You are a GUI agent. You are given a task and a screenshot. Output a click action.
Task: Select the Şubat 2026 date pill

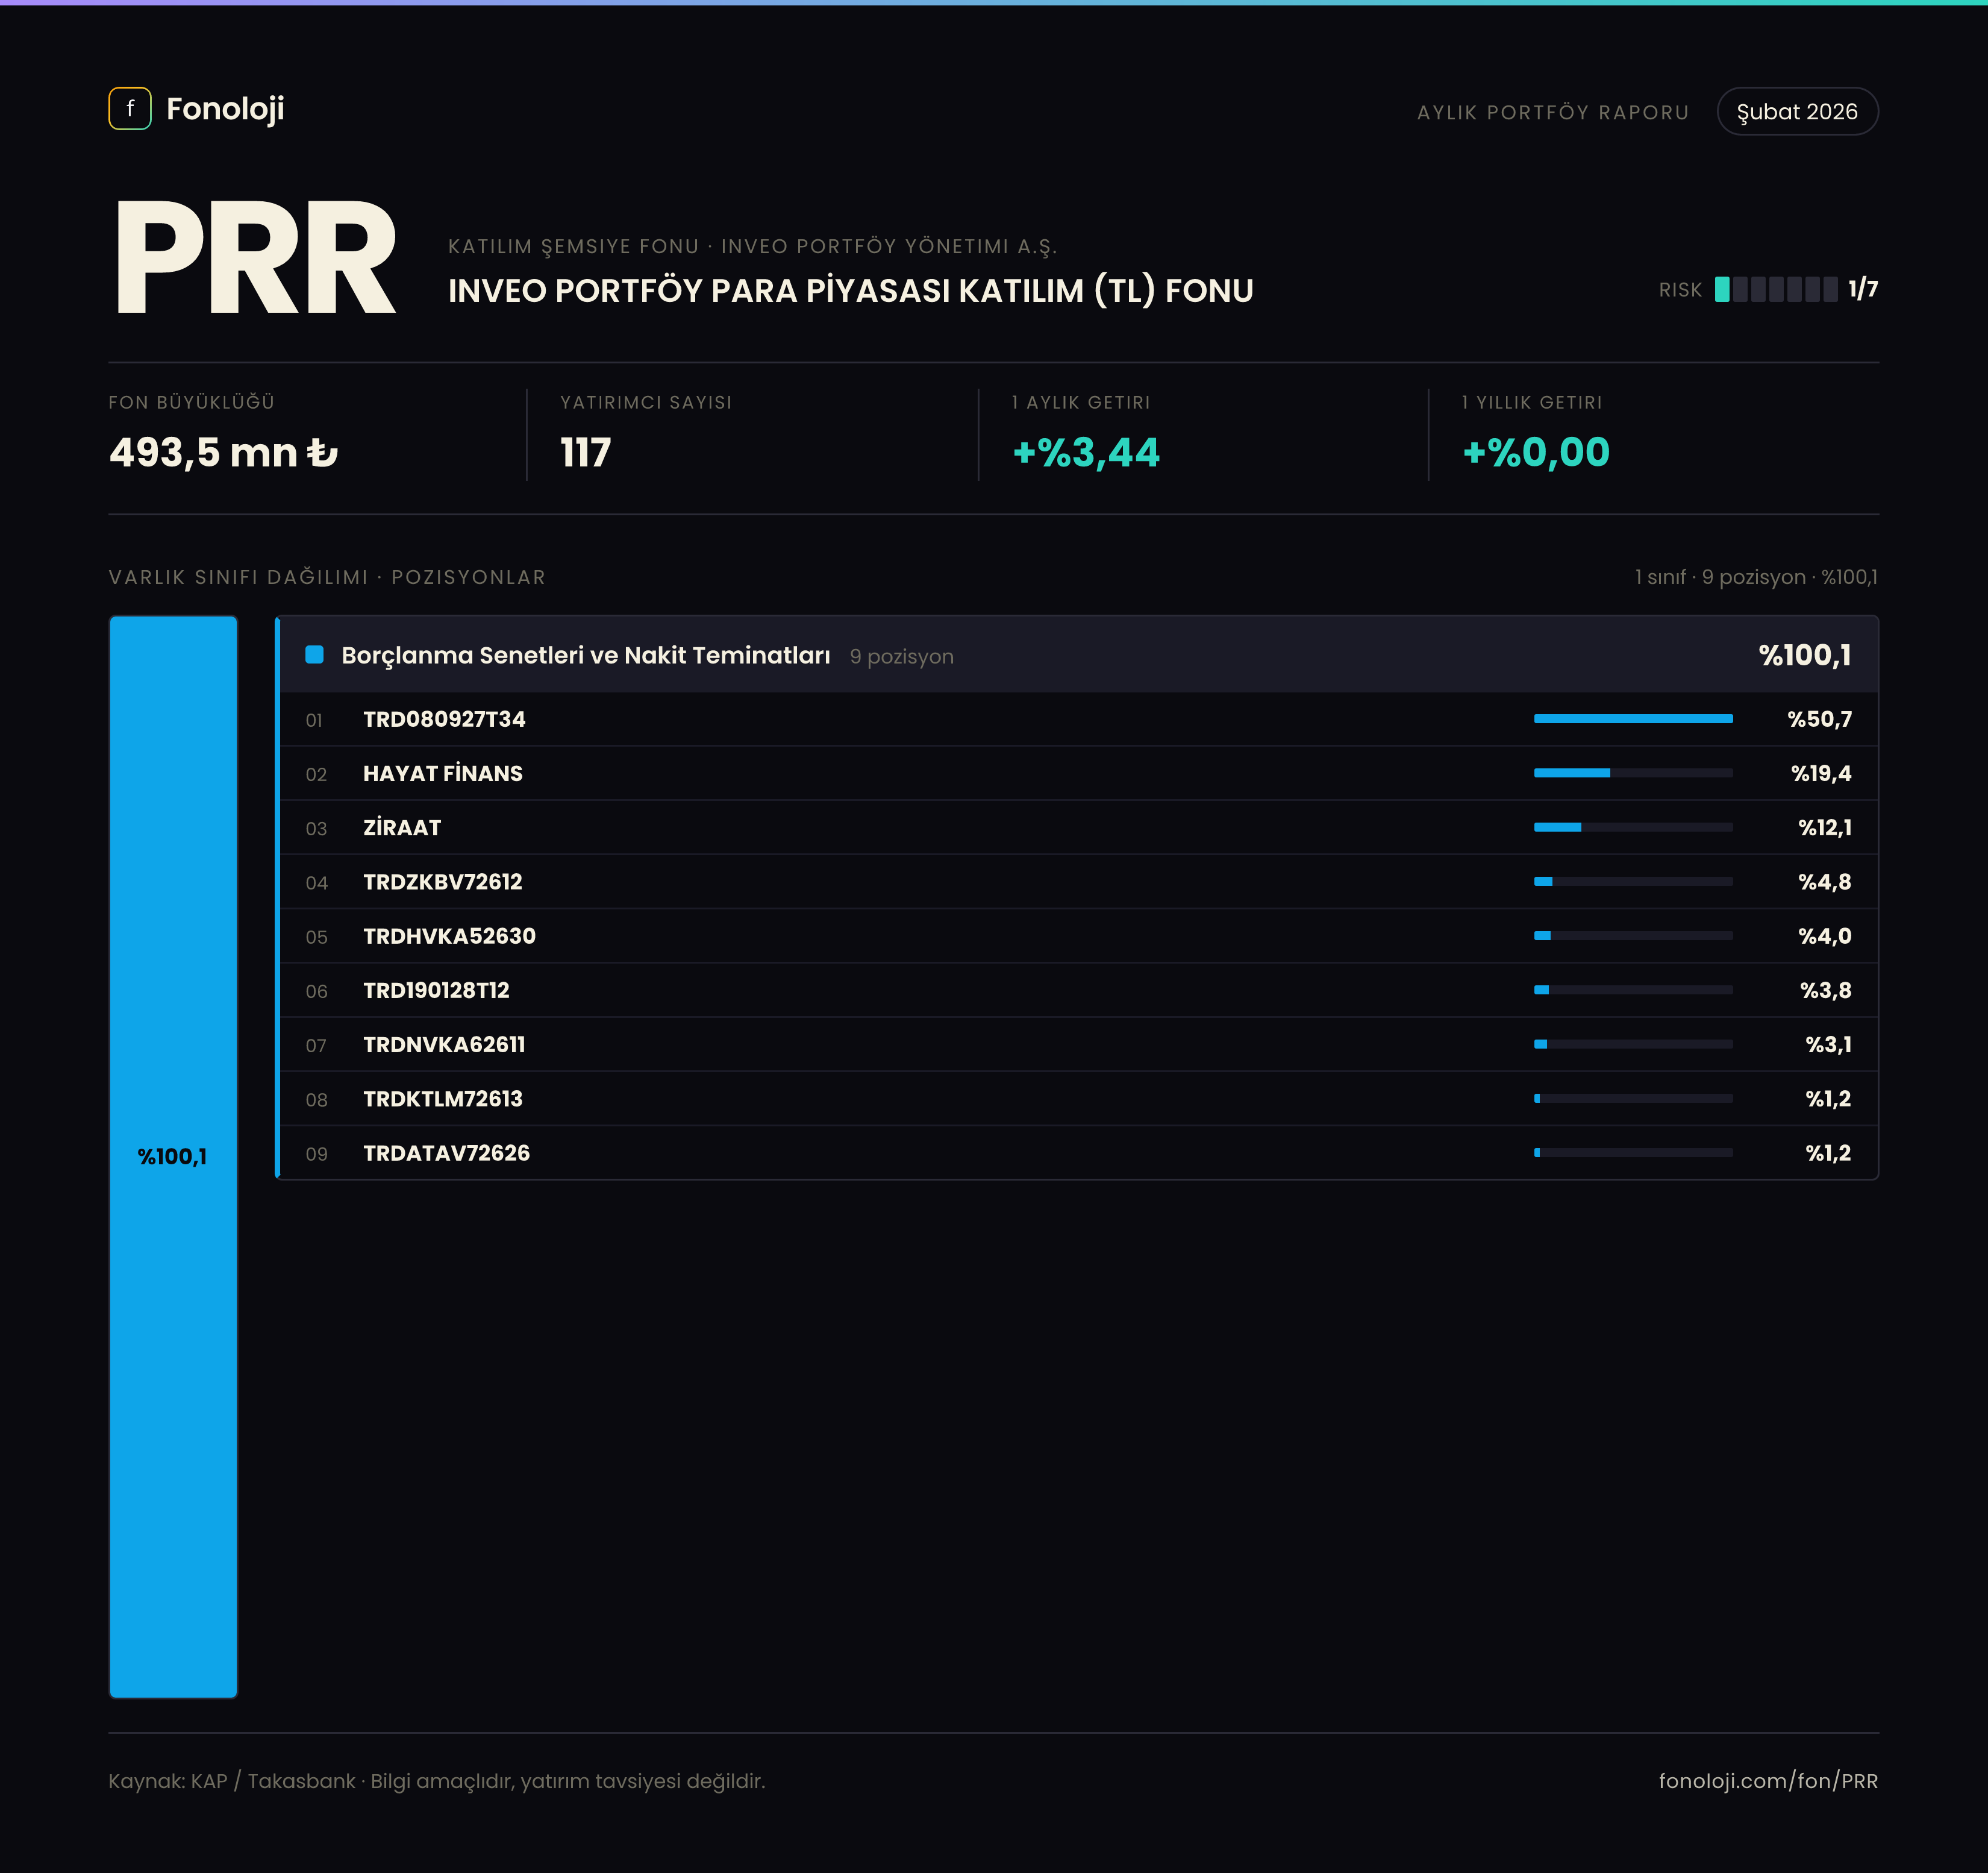click(1797, 111)
